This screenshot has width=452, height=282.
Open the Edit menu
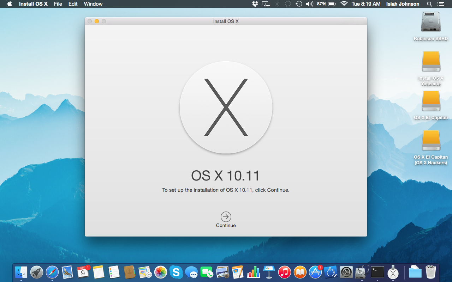tap(73, 4)
